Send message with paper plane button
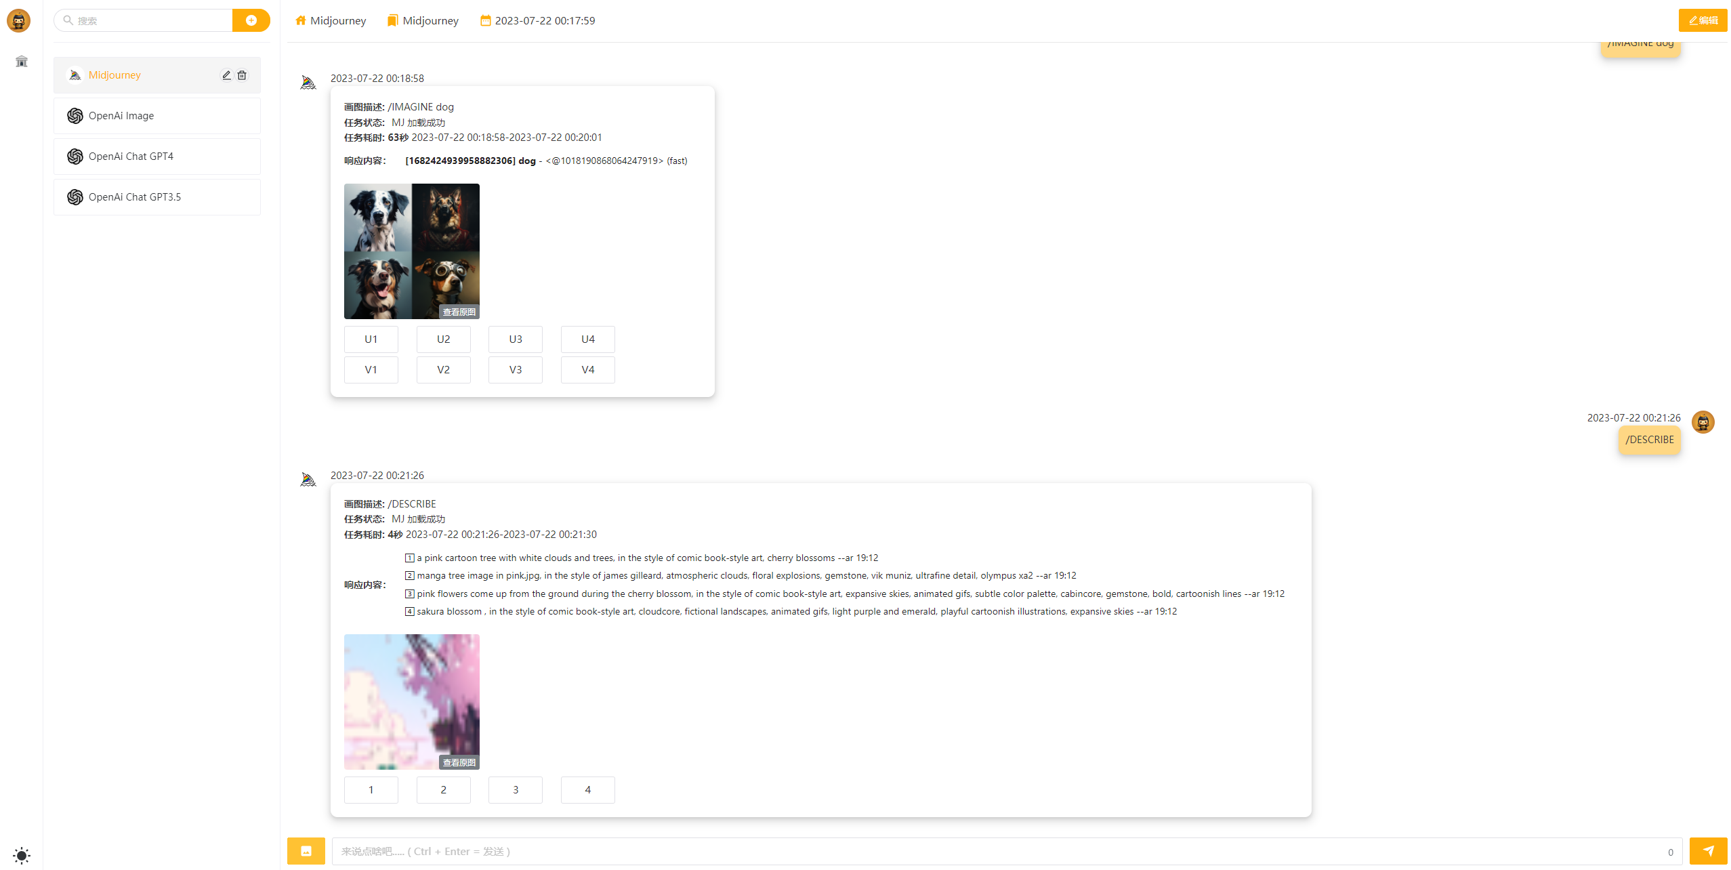Screen dimensions: 1731x870 (1708, 851)
